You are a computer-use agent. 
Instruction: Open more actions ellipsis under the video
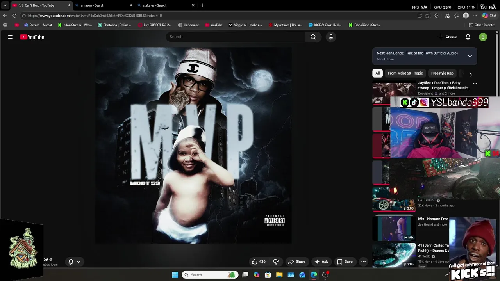[363, 261]
